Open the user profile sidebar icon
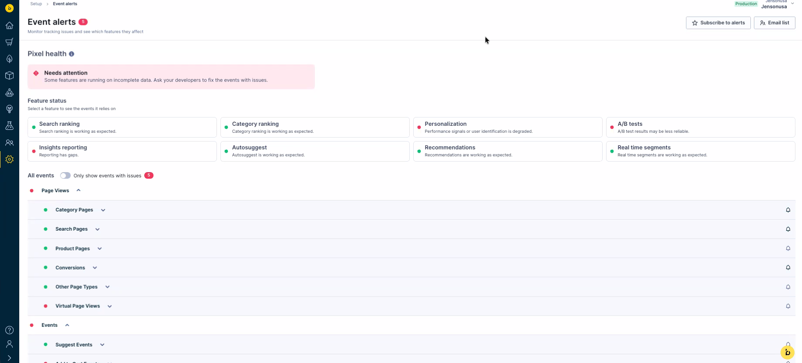The height and width of the screenshot is (363, 802). 9,344
